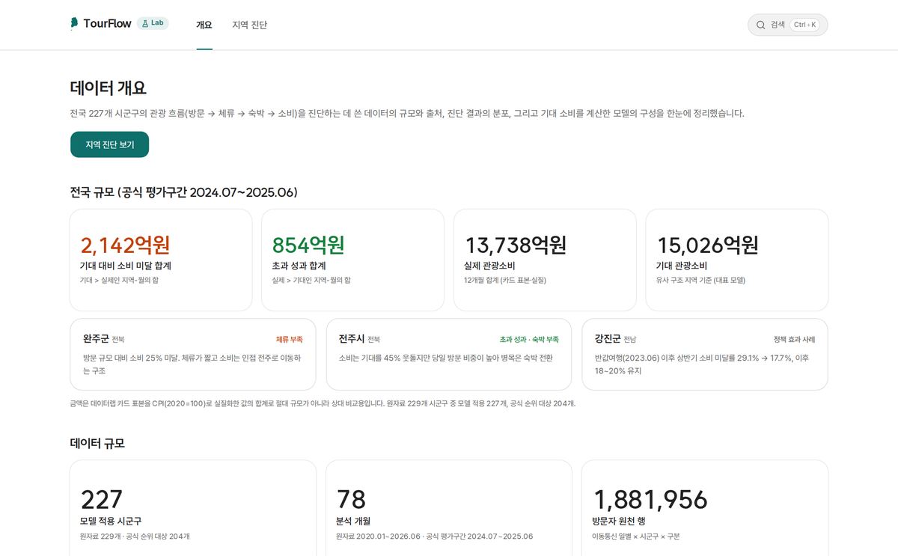Click the 정책 효과 사례 tag
This screenshot has height=556, width=898.
[794, 339]
